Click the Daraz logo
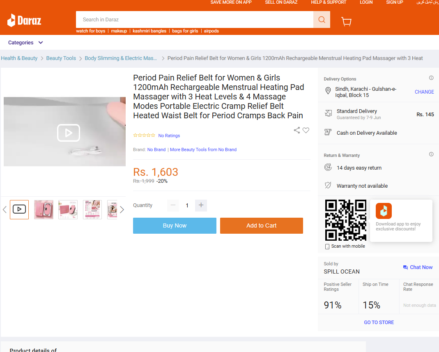The width and height of the screenshot is (439, 352). pyautogui.click(x=24, y=20)
